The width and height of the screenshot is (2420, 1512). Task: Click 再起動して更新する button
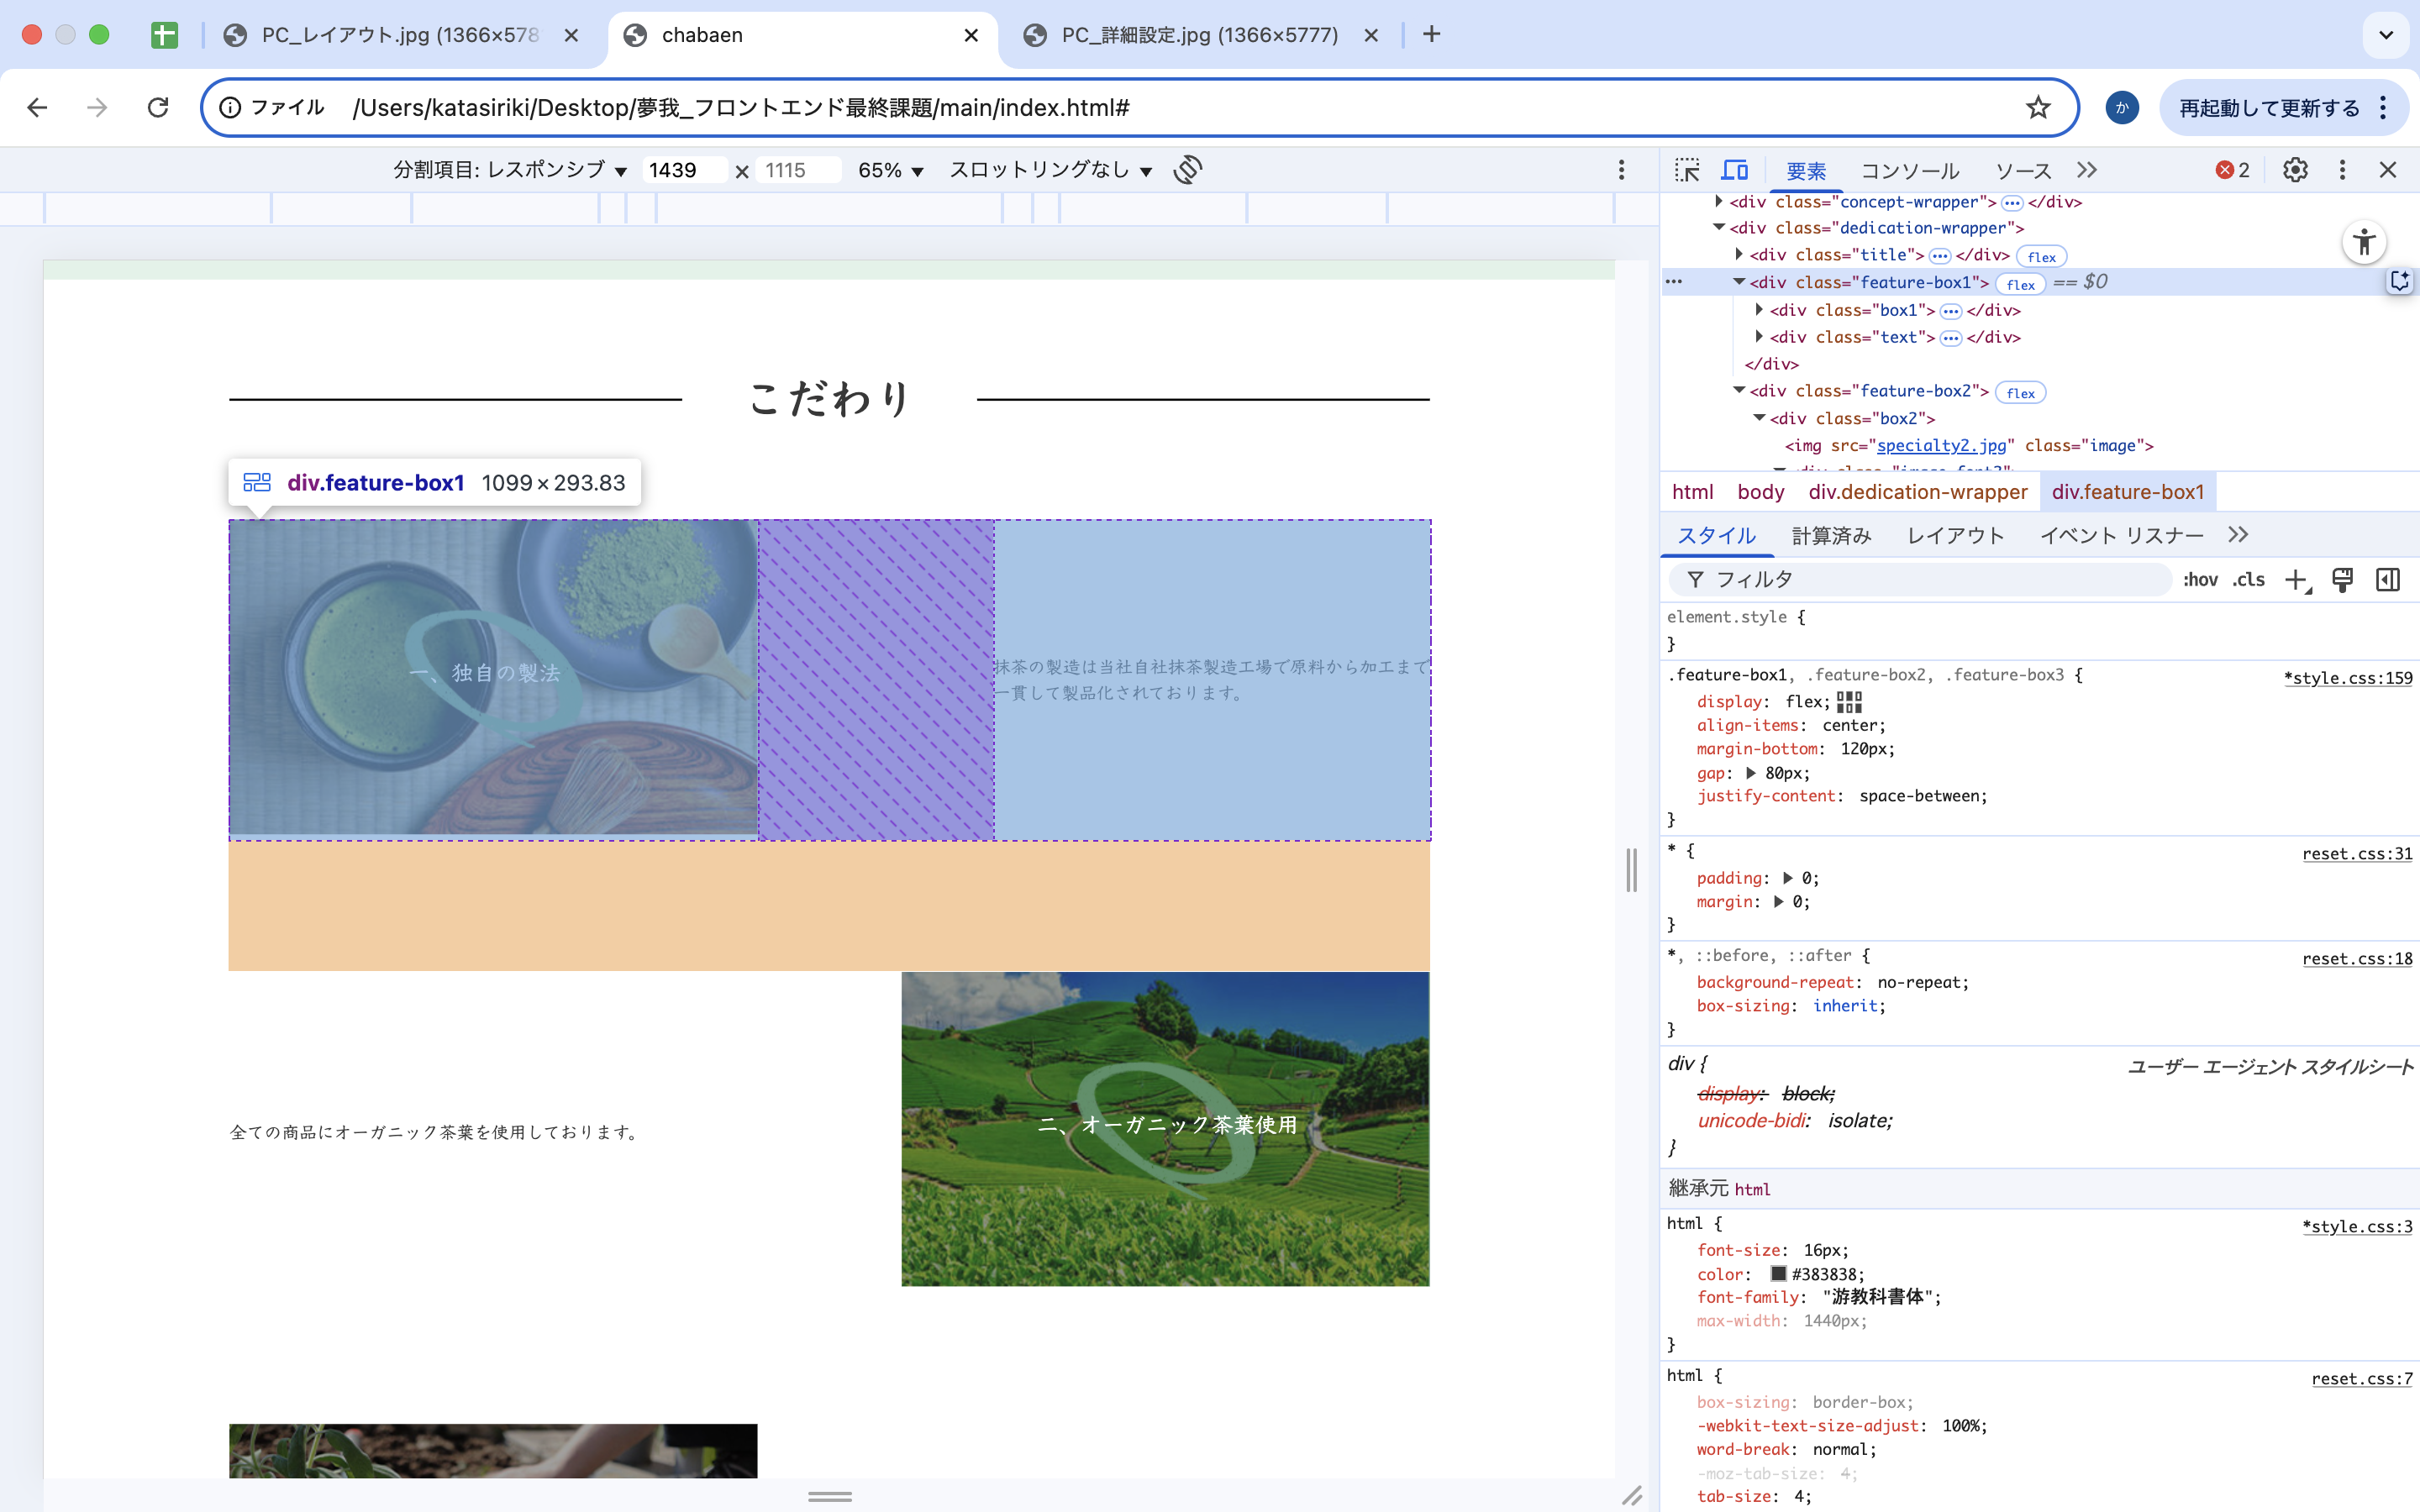2269,108
